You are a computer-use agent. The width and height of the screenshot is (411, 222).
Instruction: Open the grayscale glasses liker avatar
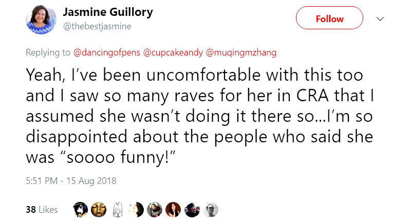click(210, 209)
